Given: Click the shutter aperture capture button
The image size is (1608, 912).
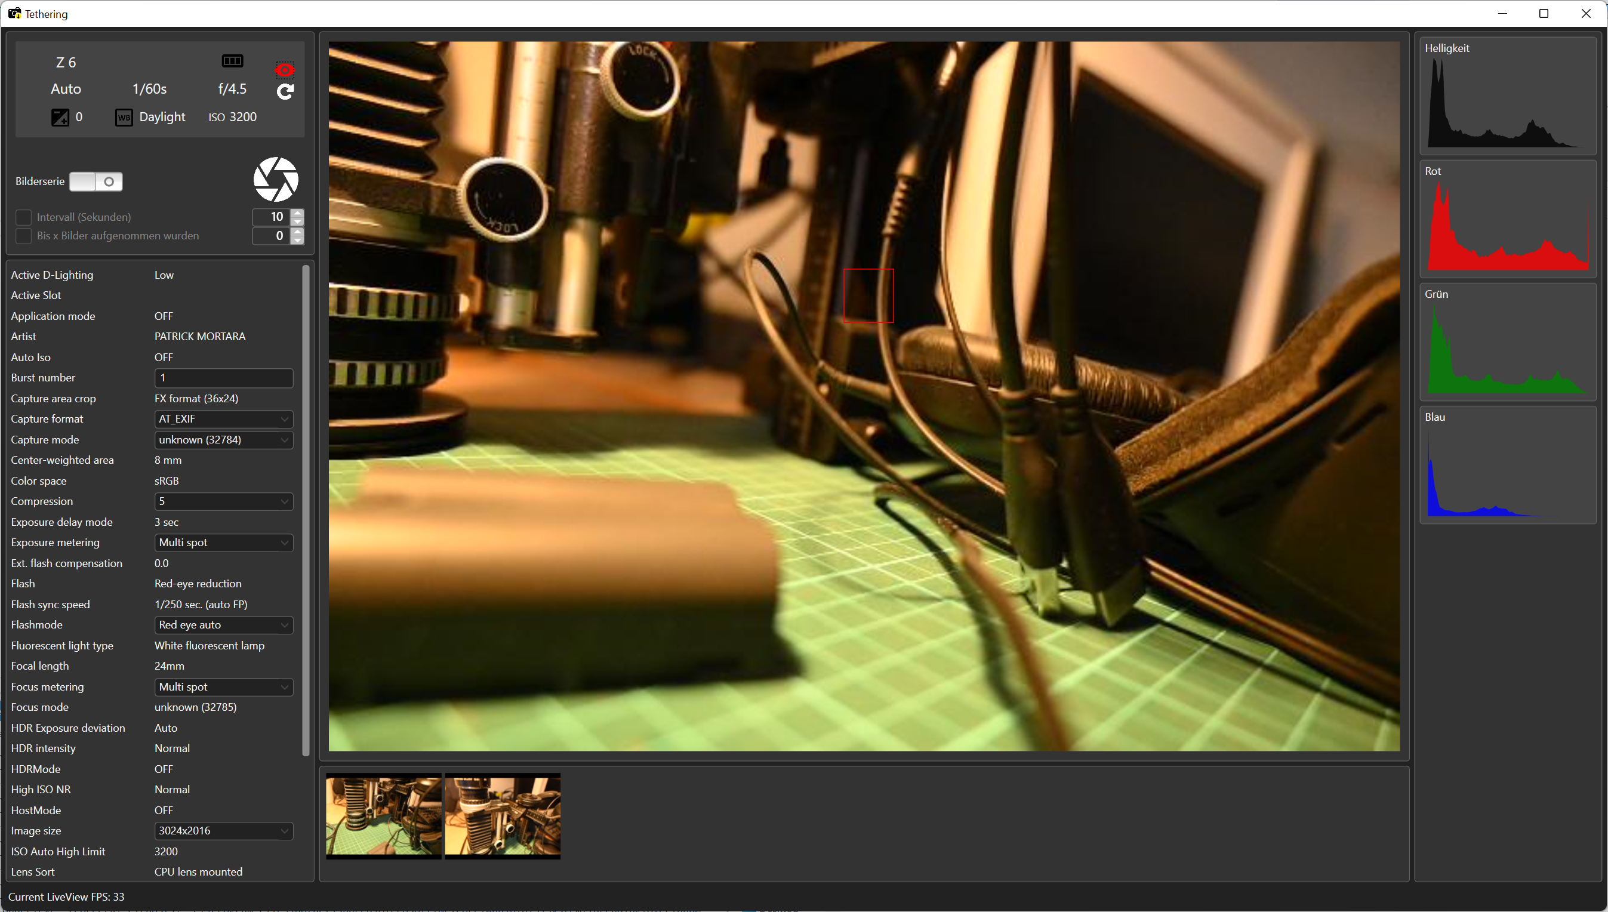Looking at the screenshot, I should click(x=276, y=180).
